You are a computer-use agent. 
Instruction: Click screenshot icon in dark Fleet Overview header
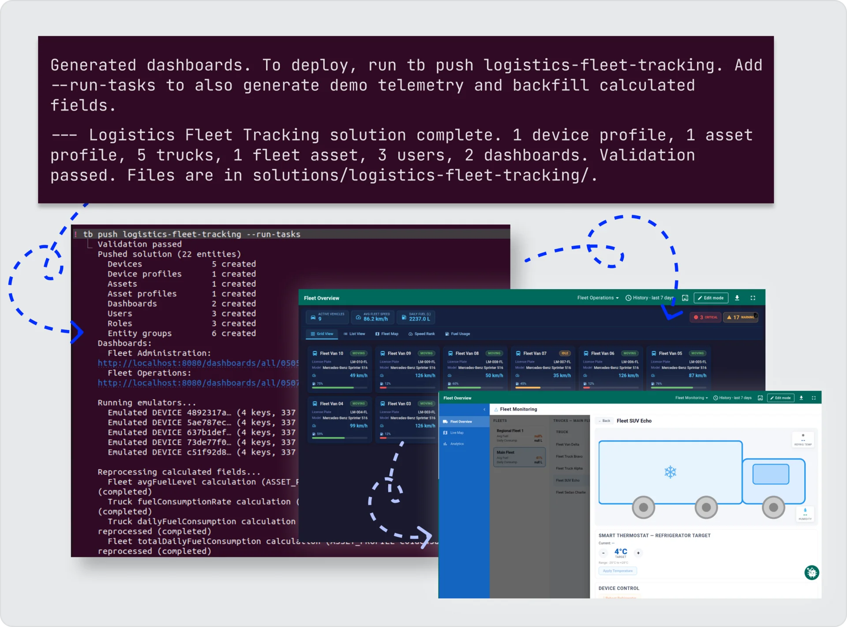[685, 298]
